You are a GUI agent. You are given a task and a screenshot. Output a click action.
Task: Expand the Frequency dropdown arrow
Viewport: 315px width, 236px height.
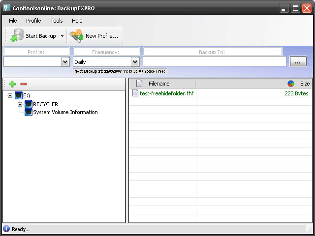click(x=135, y=62)
